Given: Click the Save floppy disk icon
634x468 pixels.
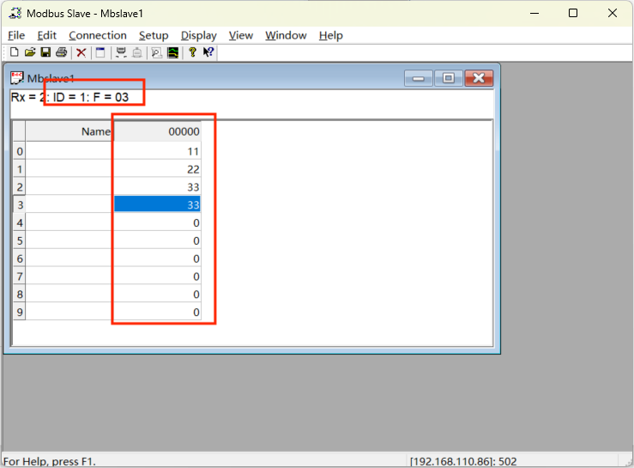Looking at the screenshot, I should tap(45, 52).
